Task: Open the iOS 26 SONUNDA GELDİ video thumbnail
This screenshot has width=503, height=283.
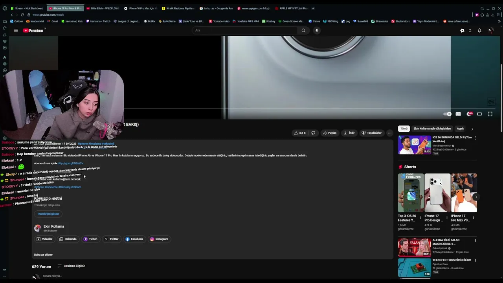Action: (414, 145)
